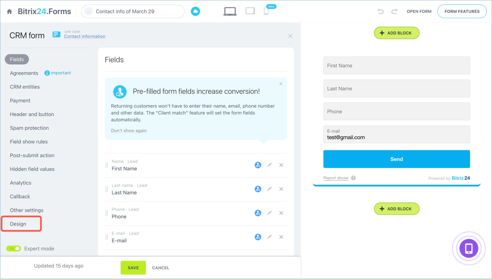Disable Expert mode toggle
The image size is (492, 279).
coord(14,249)
